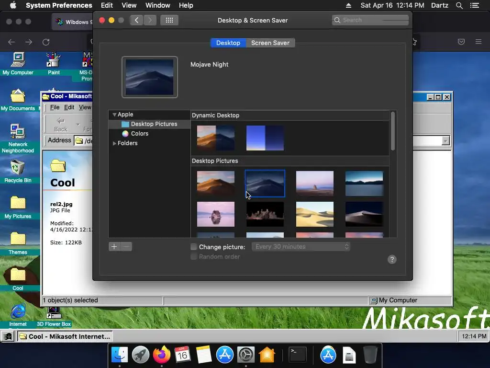Open Home app icon in Dock
The image size is (490, 368).
(x=267, y=355)
